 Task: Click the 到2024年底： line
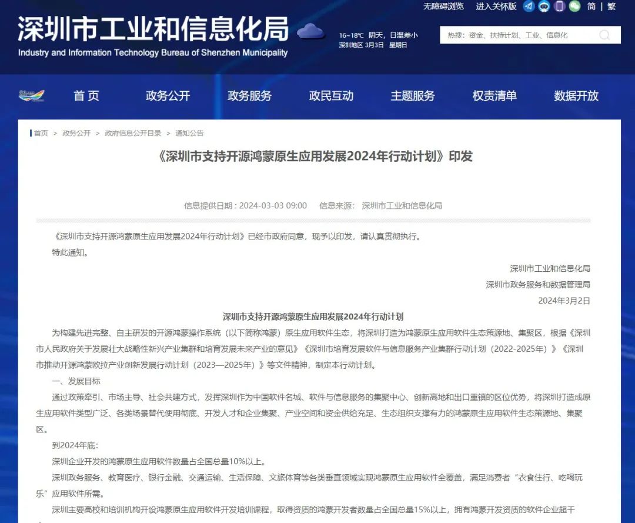[75, 445]
